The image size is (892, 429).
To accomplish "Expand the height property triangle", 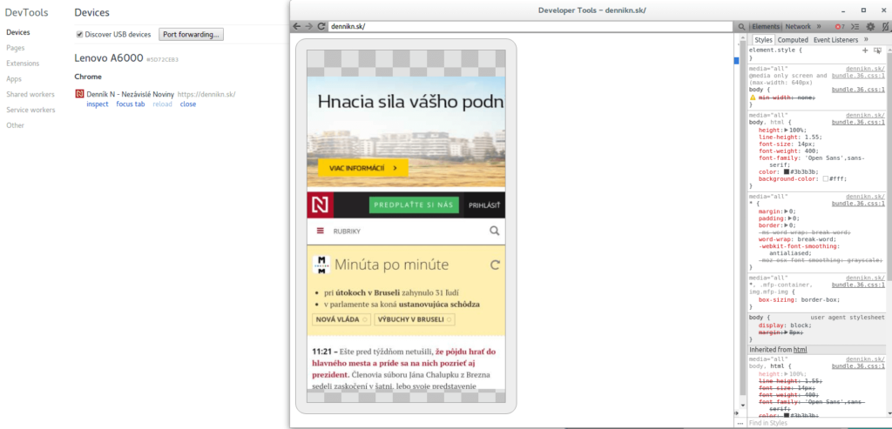I will coord(787,131).
